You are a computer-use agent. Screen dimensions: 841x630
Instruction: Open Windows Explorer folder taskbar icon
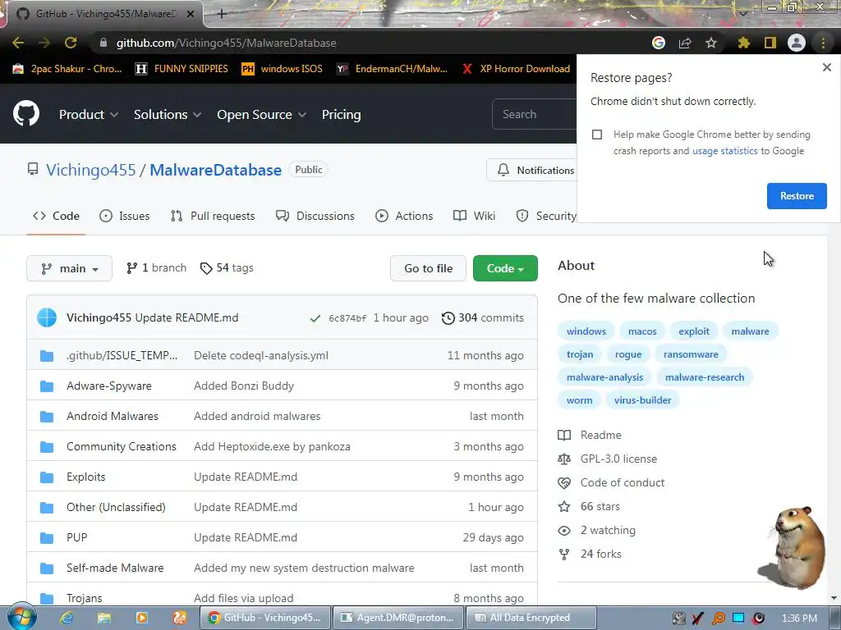[103, 618]
